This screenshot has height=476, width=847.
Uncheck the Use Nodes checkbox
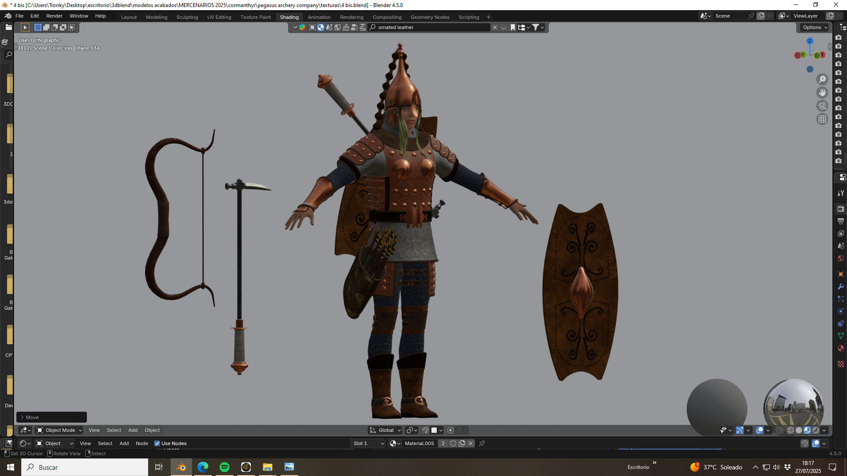[x=157, y=443]
